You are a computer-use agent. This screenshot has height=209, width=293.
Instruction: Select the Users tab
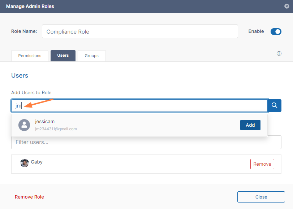pyautogui.click(x=63, y=56)
